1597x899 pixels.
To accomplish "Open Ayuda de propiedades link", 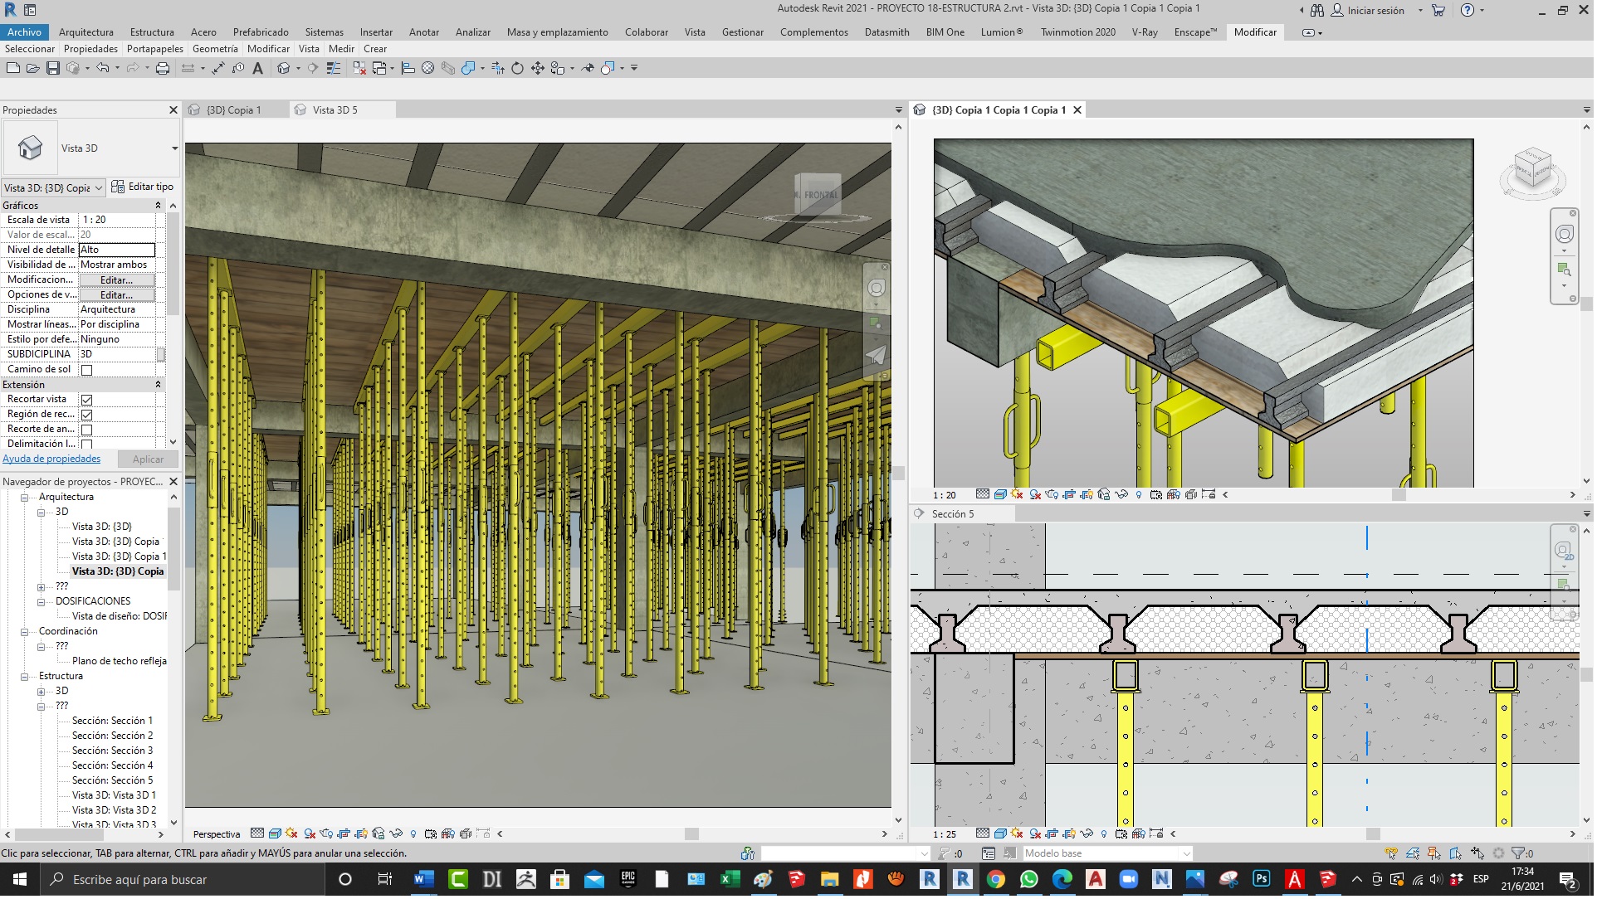I will pos(50,459).
